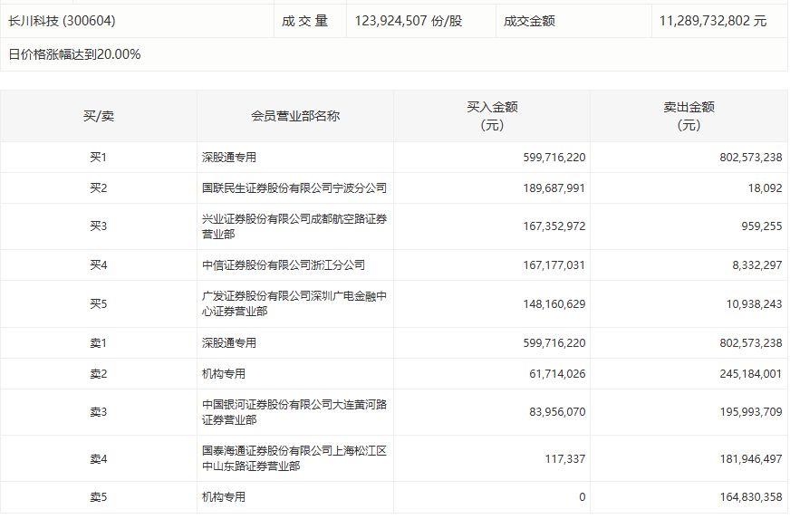Screen dimensions: 790x519
Task: Select the 卖2 row label
Action: pyautogui.click(x=99, y=374)
